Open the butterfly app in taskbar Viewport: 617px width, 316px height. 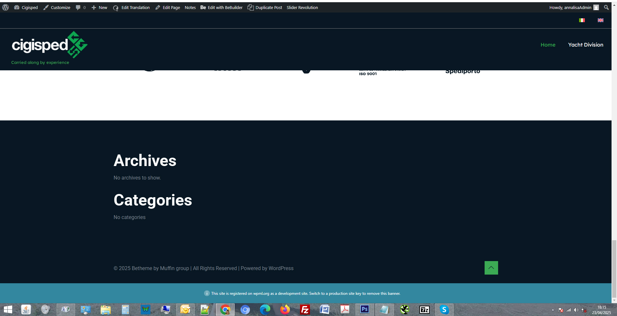pos(146,310)
